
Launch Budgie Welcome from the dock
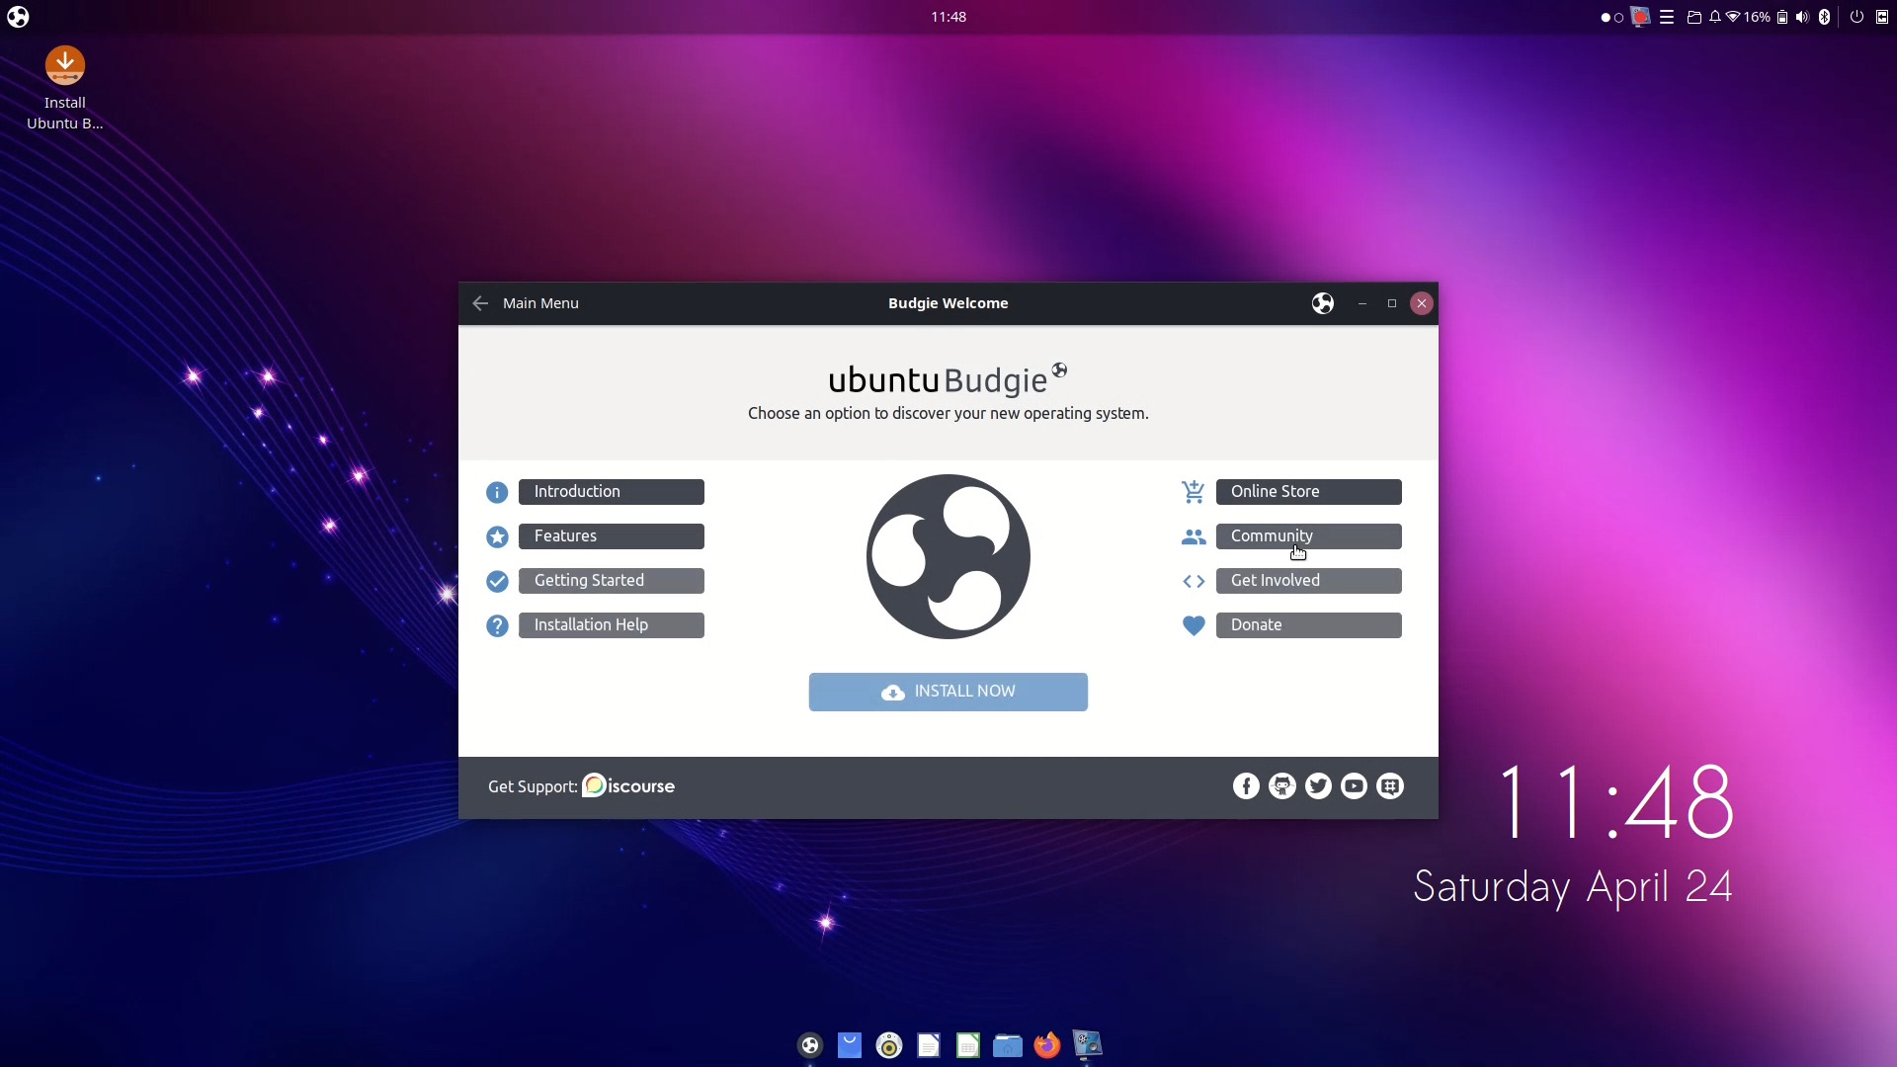coord(810,1045)
